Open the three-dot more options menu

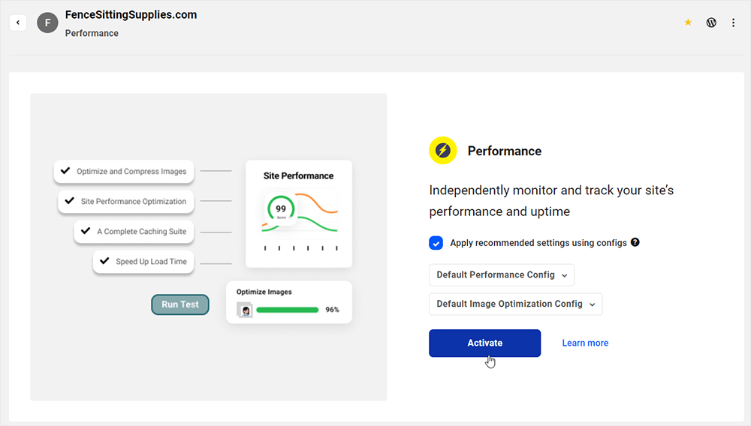coord(734,22)
